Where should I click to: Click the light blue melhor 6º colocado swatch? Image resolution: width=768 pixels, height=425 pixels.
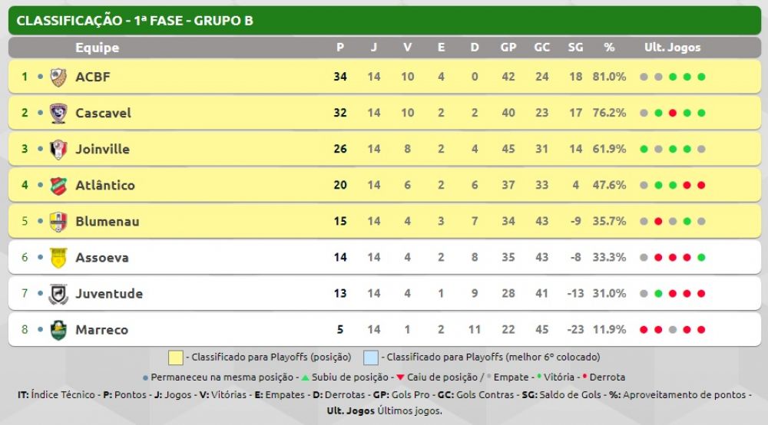point(371,357)
